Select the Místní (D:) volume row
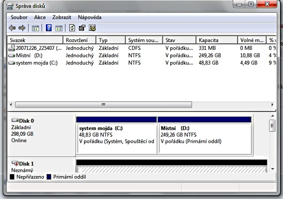Viewport: 283px width, 199px height. point(29,55)
